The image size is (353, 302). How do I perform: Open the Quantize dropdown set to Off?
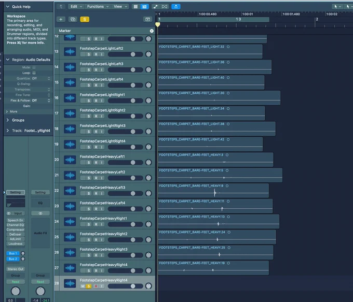coord(41,78)
